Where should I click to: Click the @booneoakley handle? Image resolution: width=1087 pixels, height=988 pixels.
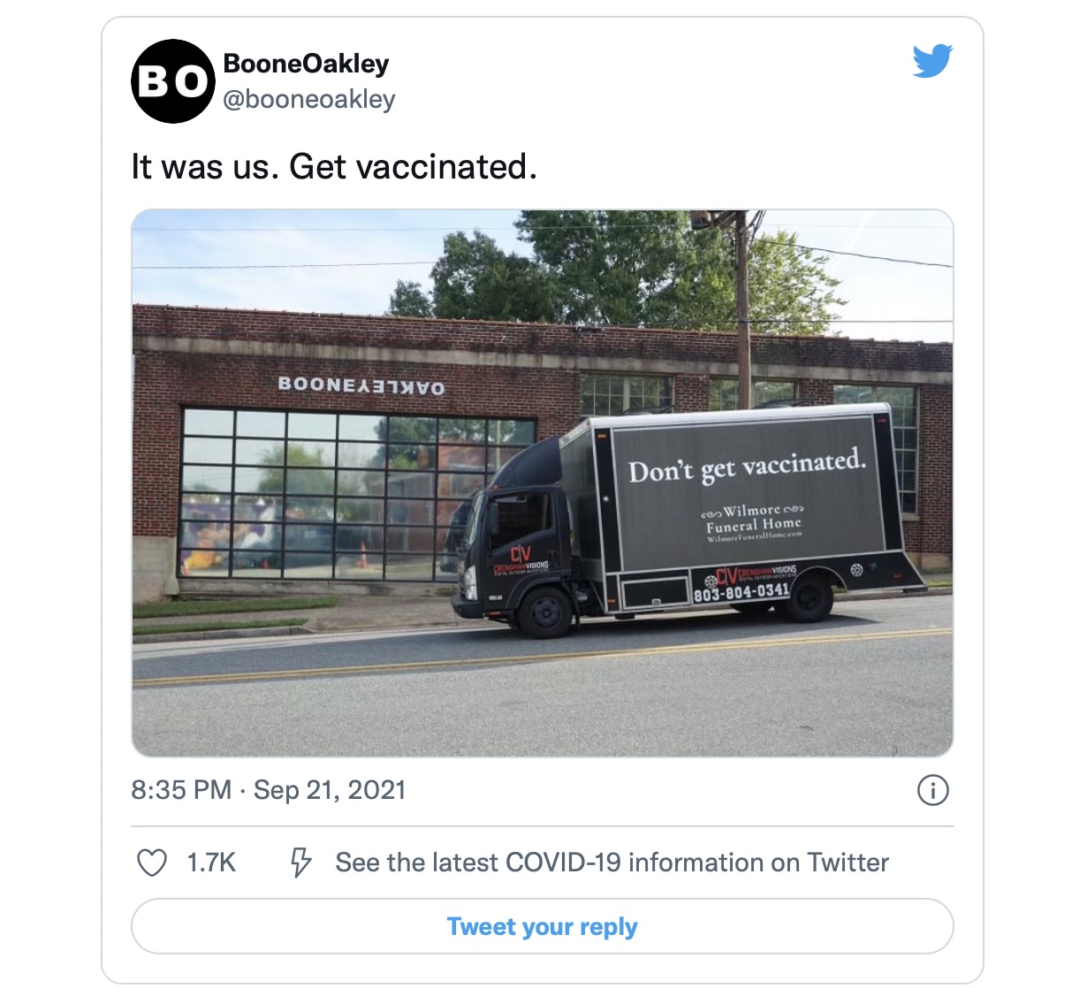pyautogui.click(x=309, y=100)
